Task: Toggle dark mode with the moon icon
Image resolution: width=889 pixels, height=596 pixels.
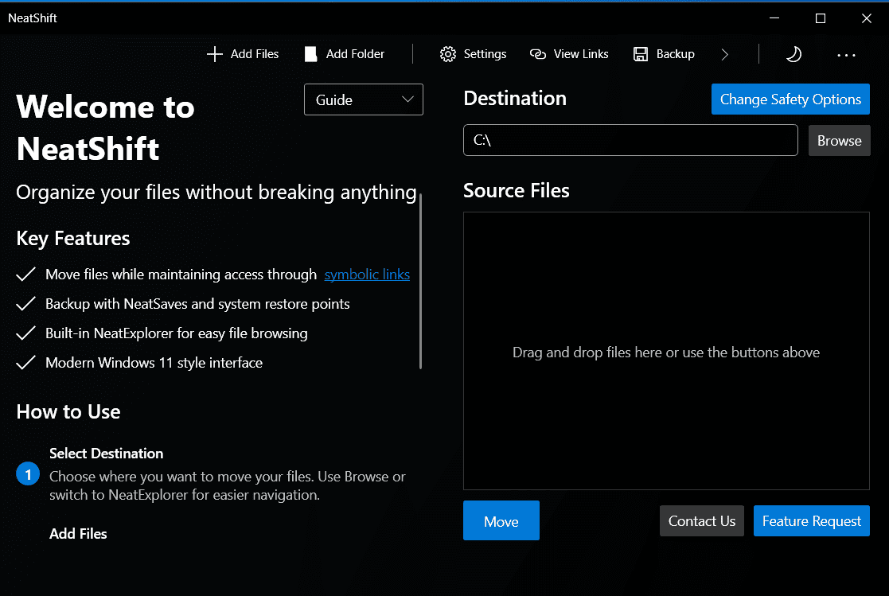Action: click(x=793, y=54)
